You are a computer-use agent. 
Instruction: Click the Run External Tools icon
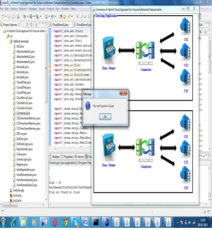[x=37, y=16]
